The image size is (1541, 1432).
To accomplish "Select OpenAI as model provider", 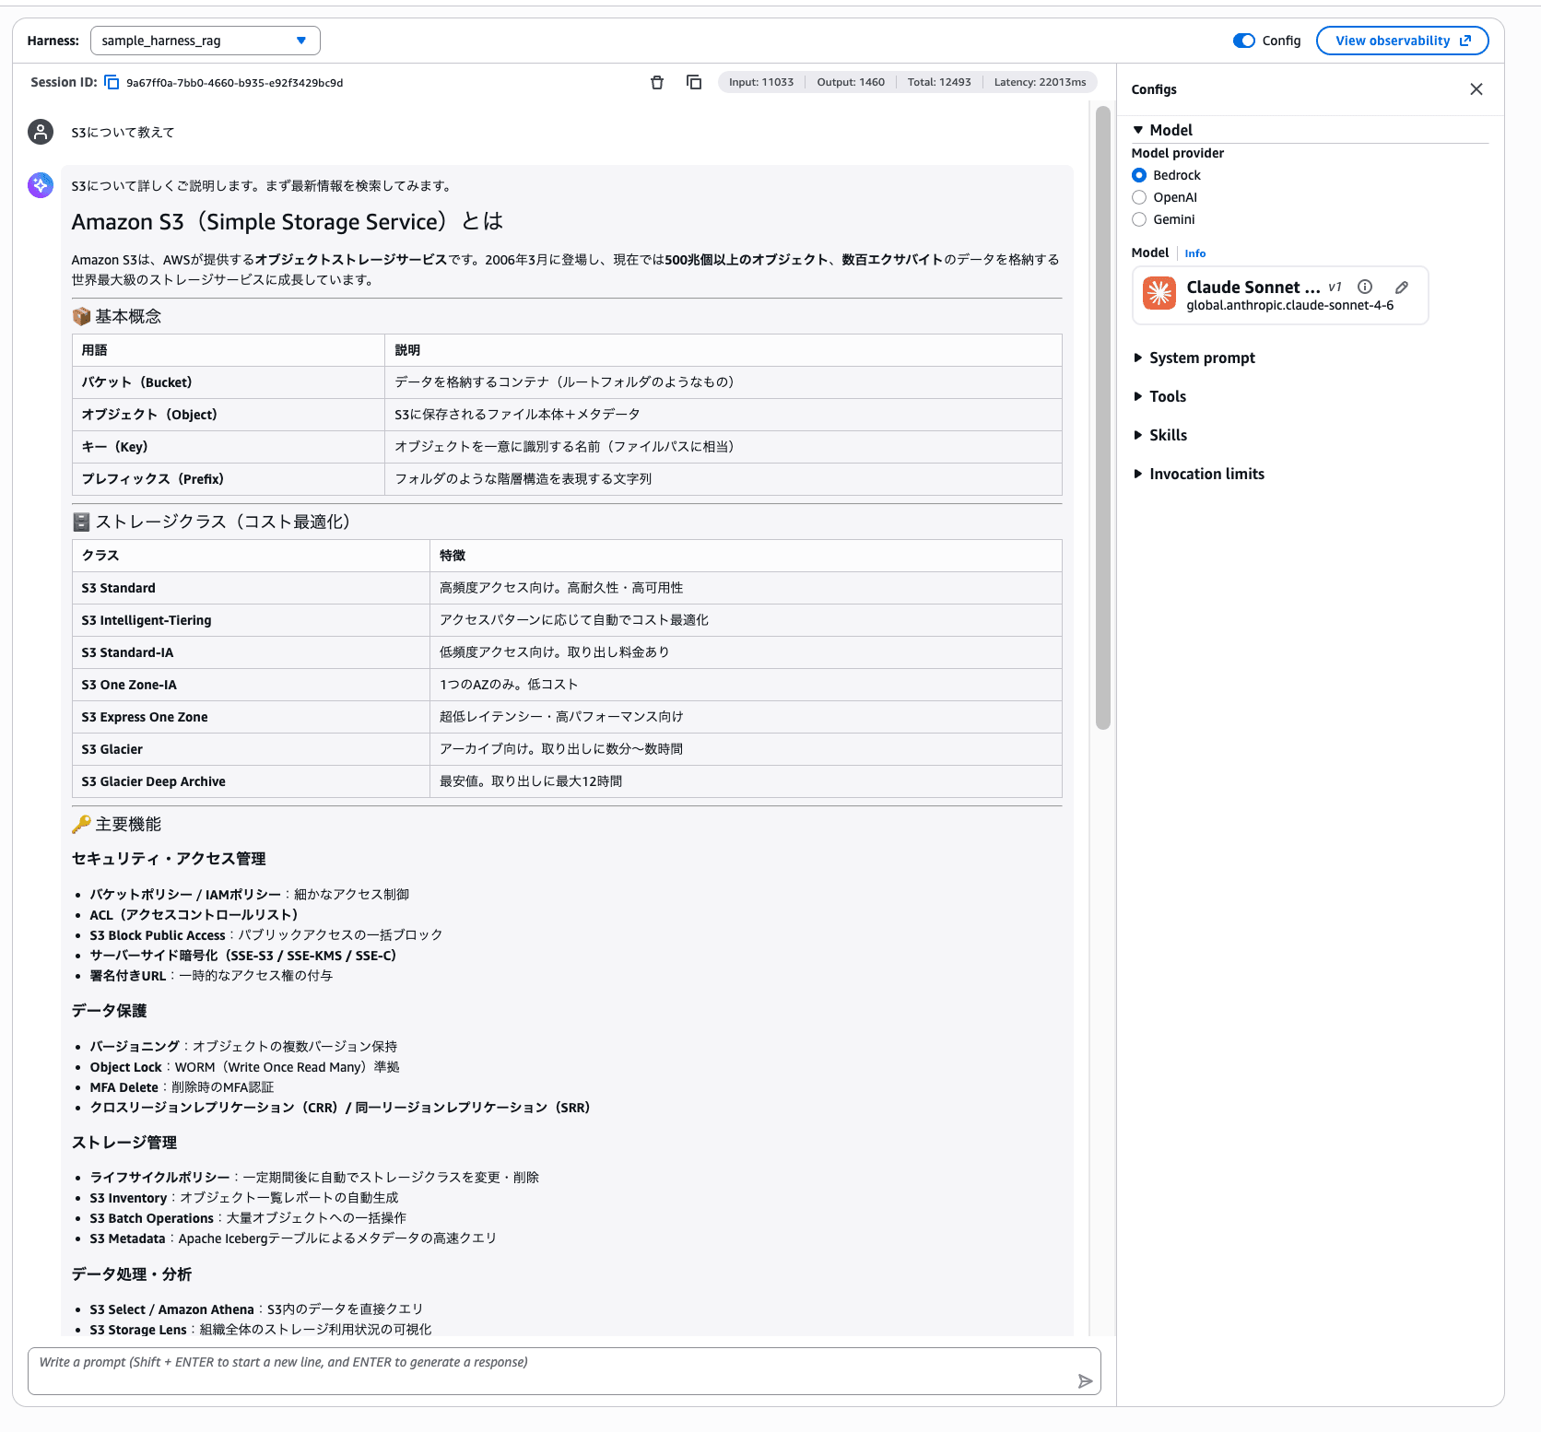I will pos(1139,197).
